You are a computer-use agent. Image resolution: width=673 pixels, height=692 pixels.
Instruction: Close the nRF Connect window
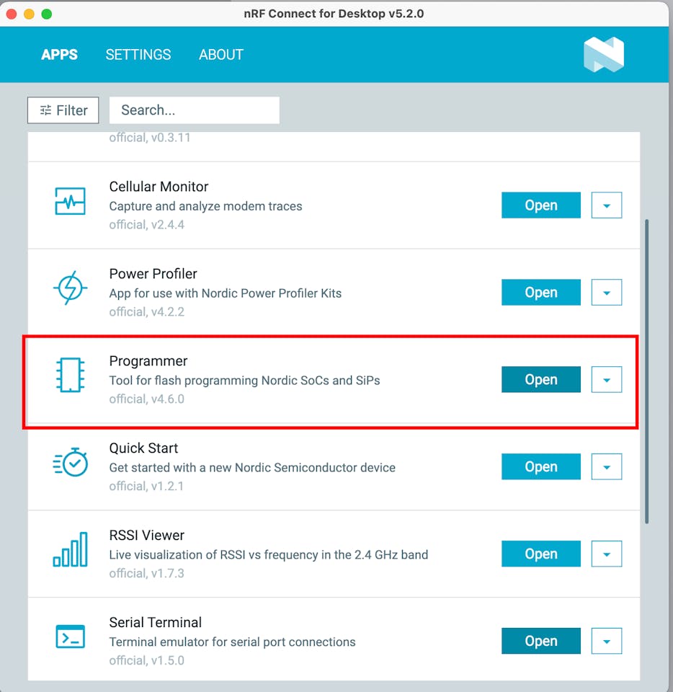click(12, 14)
